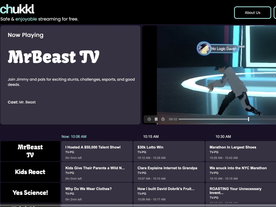Image resolution: width=276 pixels, height=207 pixels.
Task: Open the $30k Lotto Win program
Action: [169, 151]
